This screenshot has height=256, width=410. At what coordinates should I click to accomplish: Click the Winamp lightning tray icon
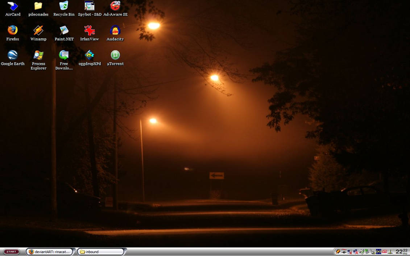(338, 252)
